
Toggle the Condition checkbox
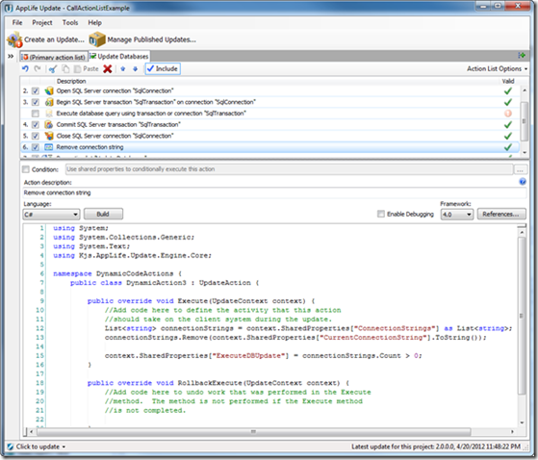click(x=26, y=169)
